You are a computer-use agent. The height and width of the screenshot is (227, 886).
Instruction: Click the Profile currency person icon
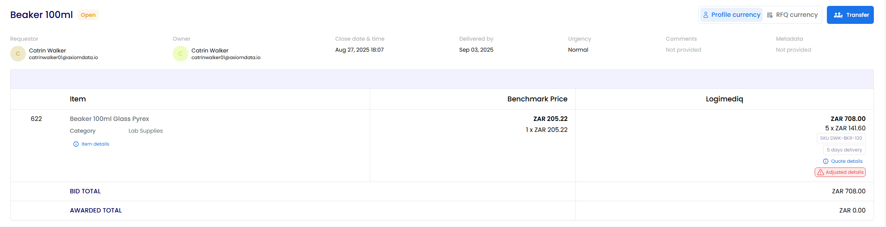pos(706,15)
